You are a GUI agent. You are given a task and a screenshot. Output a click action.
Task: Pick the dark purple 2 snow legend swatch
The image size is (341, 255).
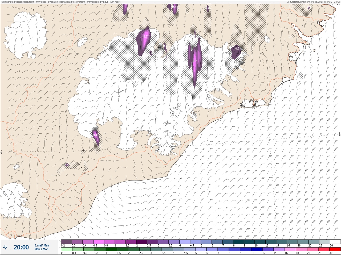coord(142,242)
